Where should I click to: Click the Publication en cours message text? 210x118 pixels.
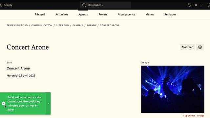(24, 104)
